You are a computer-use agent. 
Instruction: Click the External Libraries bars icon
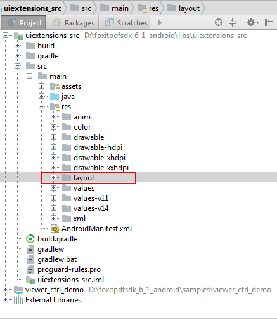pos(18,300)
